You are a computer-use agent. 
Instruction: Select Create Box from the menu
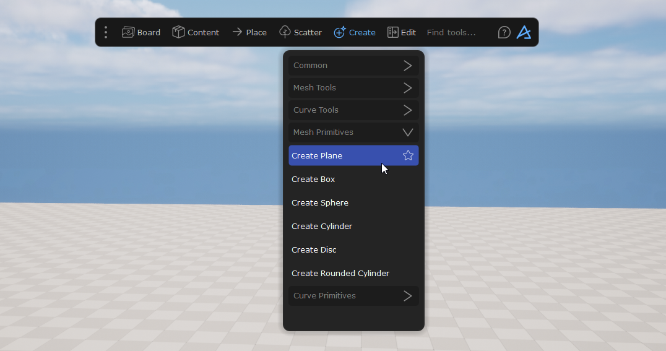pyautogui.click(x=313, y=180)
